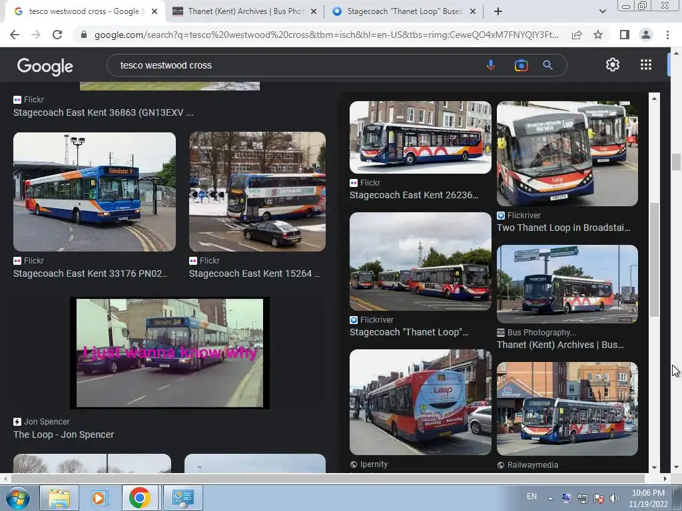Open a new browser tab
This screenshot has width=682, height=511.
click(x=498, y=11)
